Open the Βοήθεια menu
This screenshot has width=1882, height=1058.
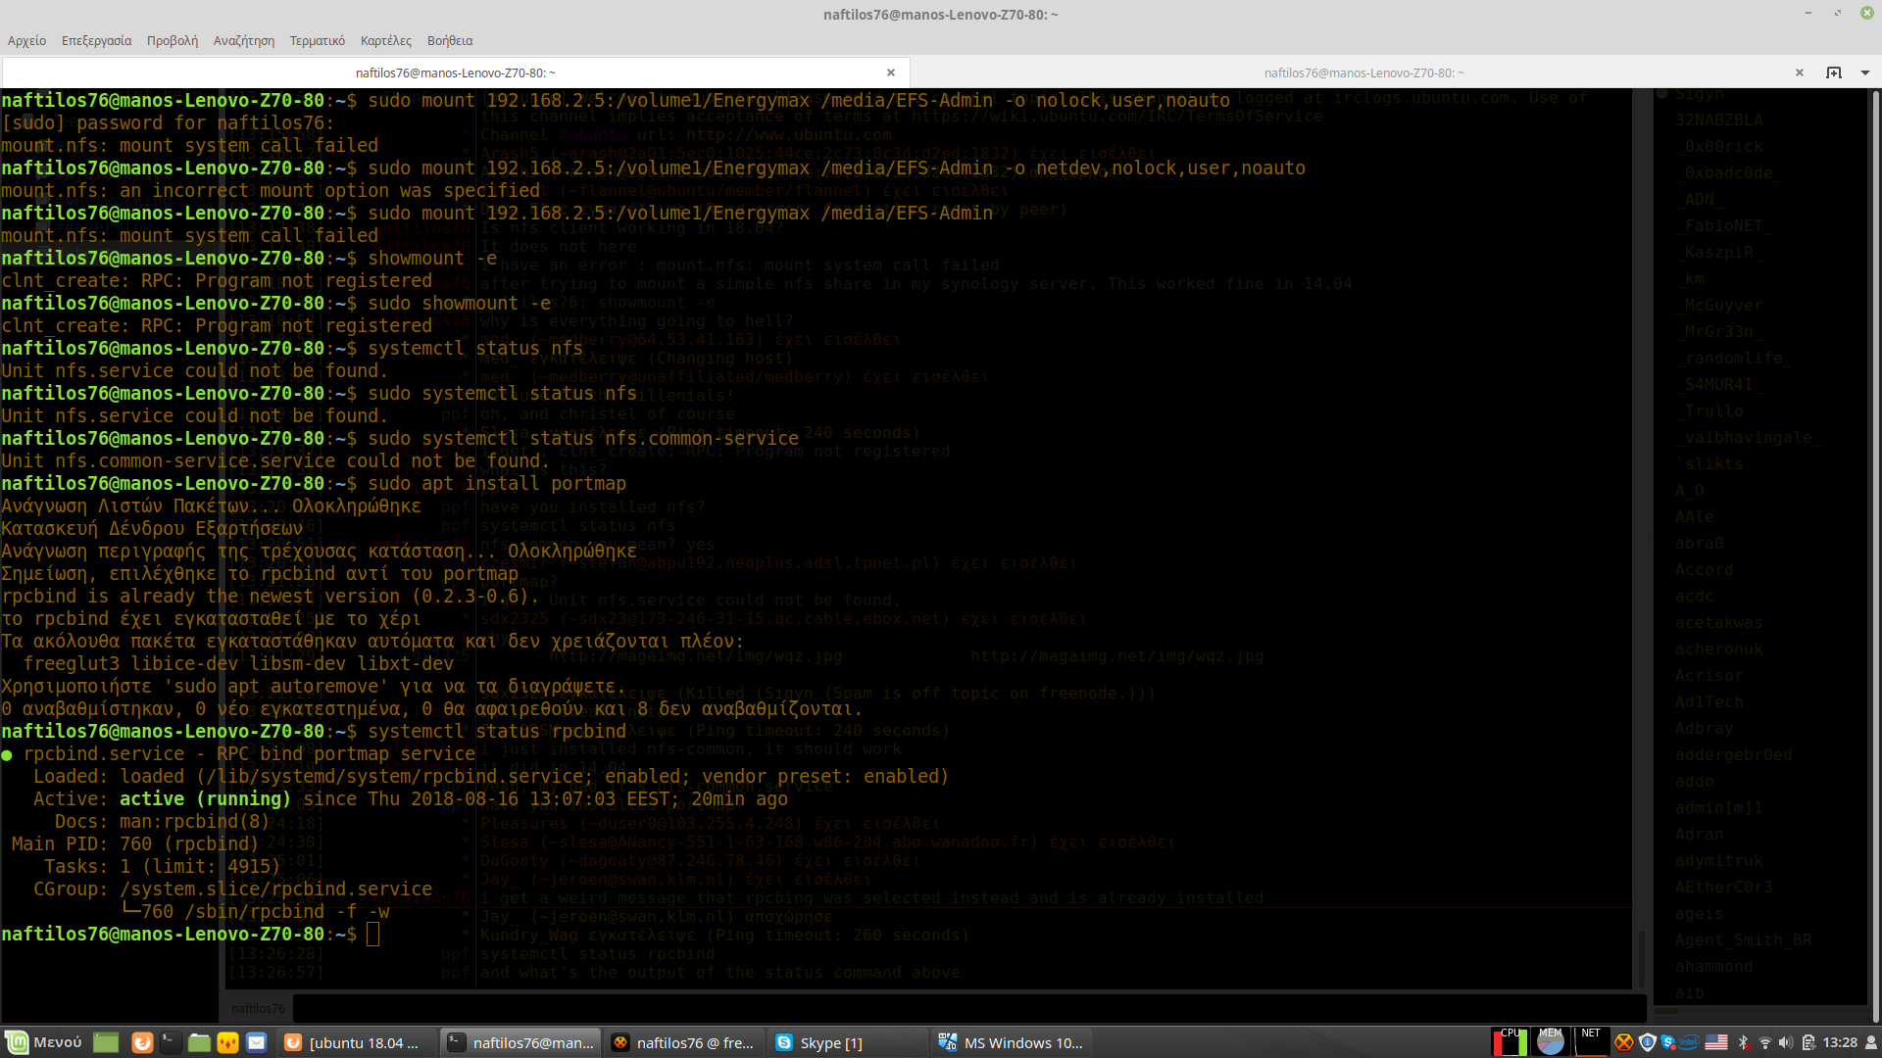point(450,40)
